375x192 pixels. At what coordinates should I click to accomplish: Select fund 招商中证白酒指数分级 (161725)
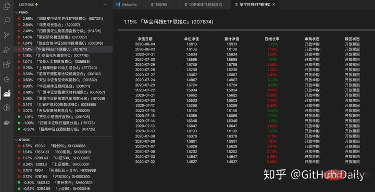(64, 129)
